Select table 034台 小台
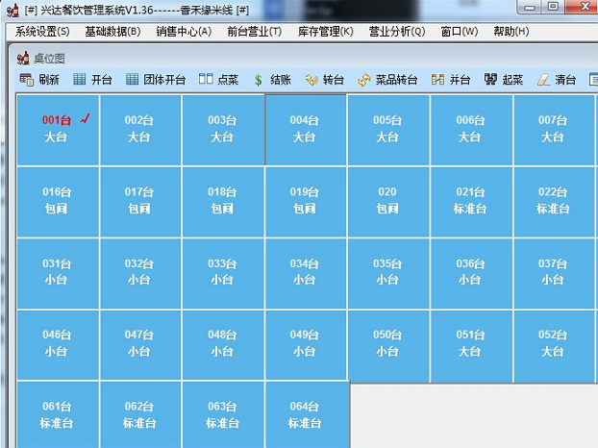The width and height of the screenshot is (598, 448). (306, 274)
